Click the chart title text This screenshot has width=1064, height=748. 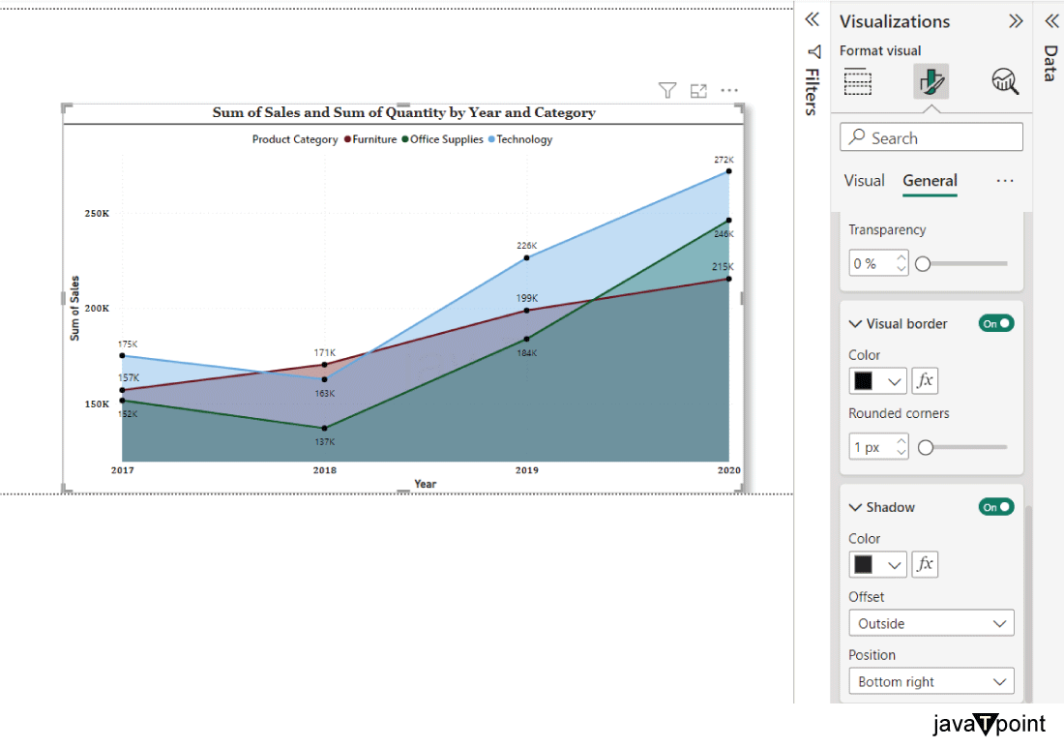coord(403,112)
